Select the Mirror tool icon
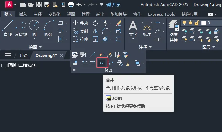Image resolution: width=222 pixels, height=132 pixels. coord(95,31)
